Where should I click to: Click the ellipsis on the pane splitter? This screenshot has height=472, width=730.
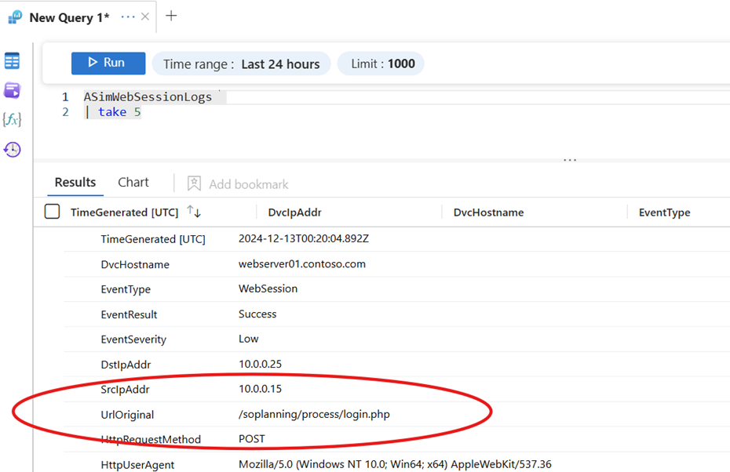[x=570, y=160]
